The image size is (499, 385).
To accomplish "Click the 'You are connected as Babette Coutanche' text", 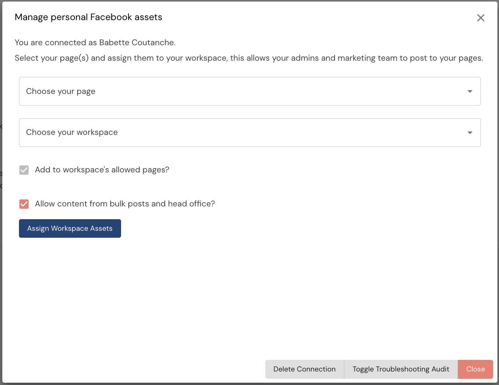I will coord(95,43).
